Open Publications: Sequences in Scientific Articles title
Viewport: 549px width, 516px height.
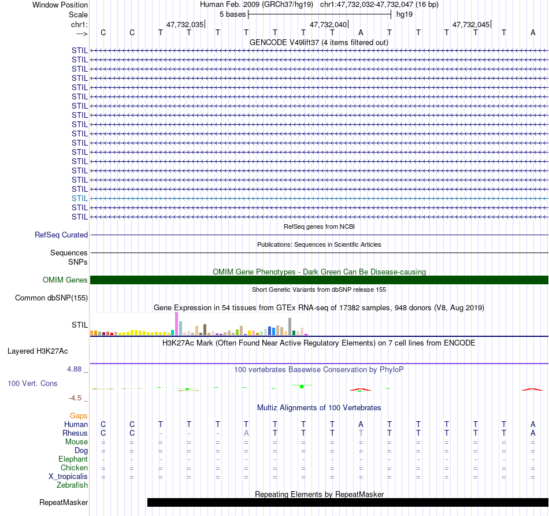click(x=319, y=244)
